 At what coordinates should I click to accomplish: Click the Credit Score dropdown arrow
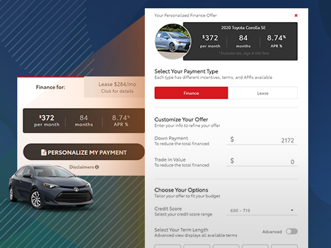(292, 210)
